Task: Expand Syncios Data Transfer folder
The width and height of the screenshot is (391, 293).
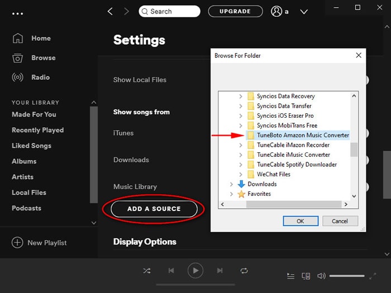Action: point(241,106)
